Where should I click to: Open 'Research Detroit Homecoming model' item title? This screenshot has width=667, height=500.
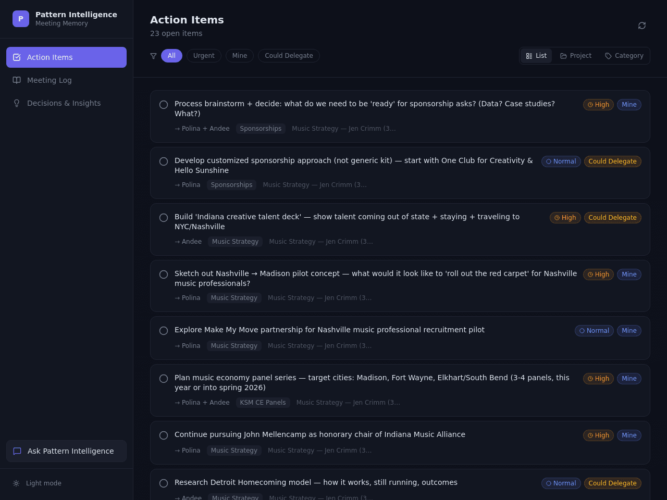[x=316, y=482]
